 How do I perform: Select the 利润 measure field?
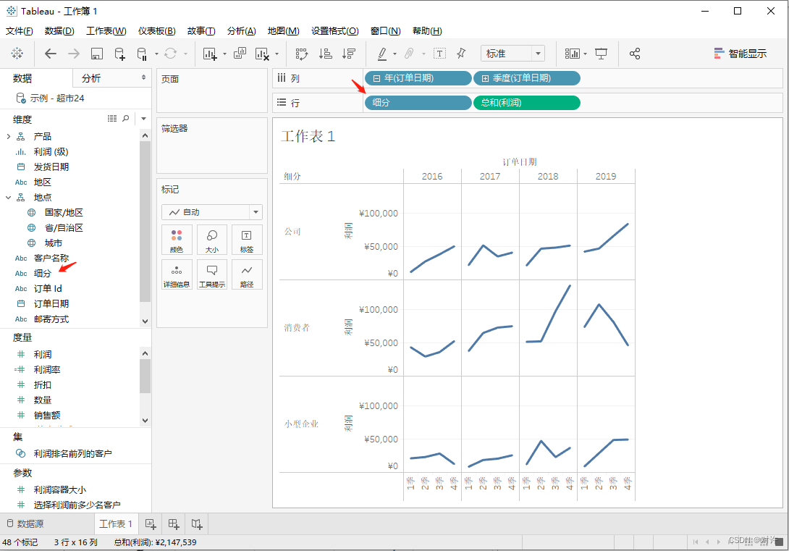click(42, 354)
